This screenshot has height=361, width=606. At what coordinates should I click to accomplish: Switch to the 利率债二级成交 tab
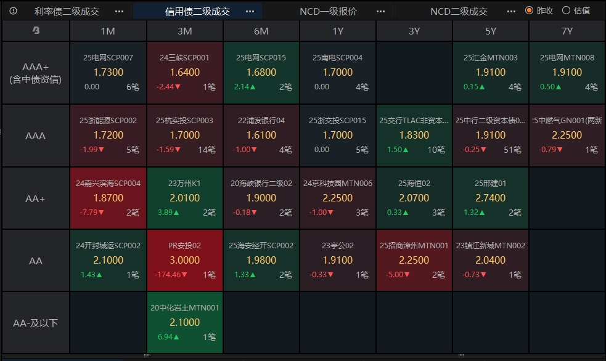pos(67,11)
